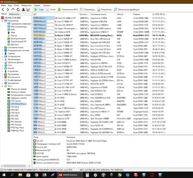Screen dimensions: 193x178
Task: Select the База данных icon in the tree
Action: 6,83
